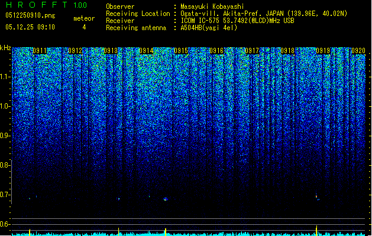Click the large meteor echo blob below 0915
This screenshot has width=372, height=236.
(x=166, y=199)
